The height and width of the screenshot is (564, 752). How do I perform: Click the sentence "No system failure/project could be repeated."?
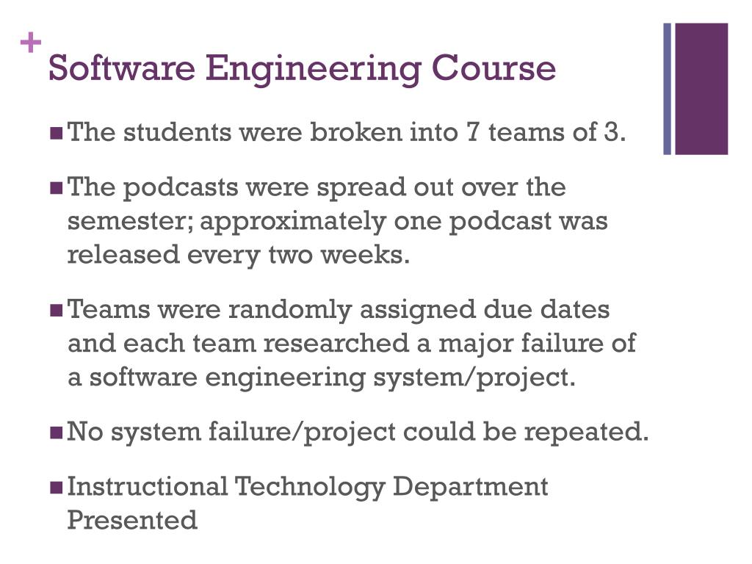point(358,433)
